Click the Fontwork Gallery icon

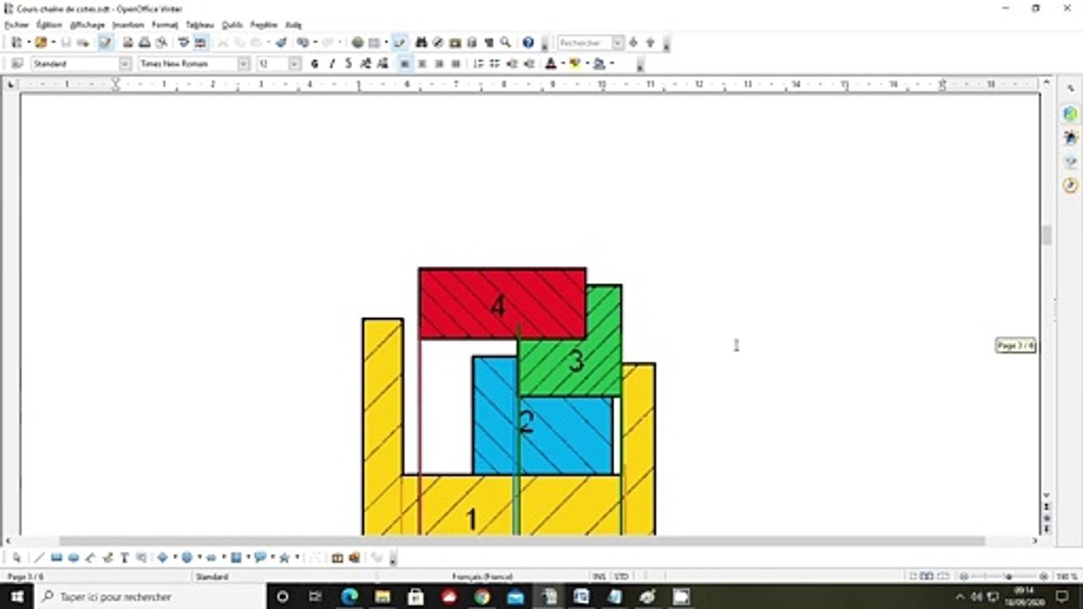click(337, 557)
